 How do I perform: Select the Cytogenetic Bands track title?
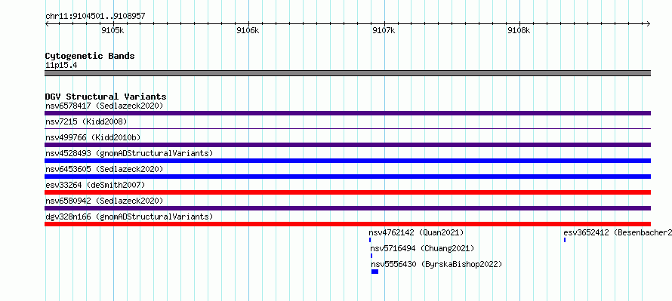(x=90, y=56)
